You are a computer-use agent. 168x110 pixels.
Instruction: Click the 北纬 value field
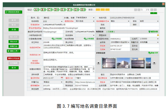(120, 49)
